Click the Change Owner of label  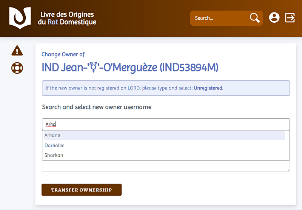tap(63, 54)
